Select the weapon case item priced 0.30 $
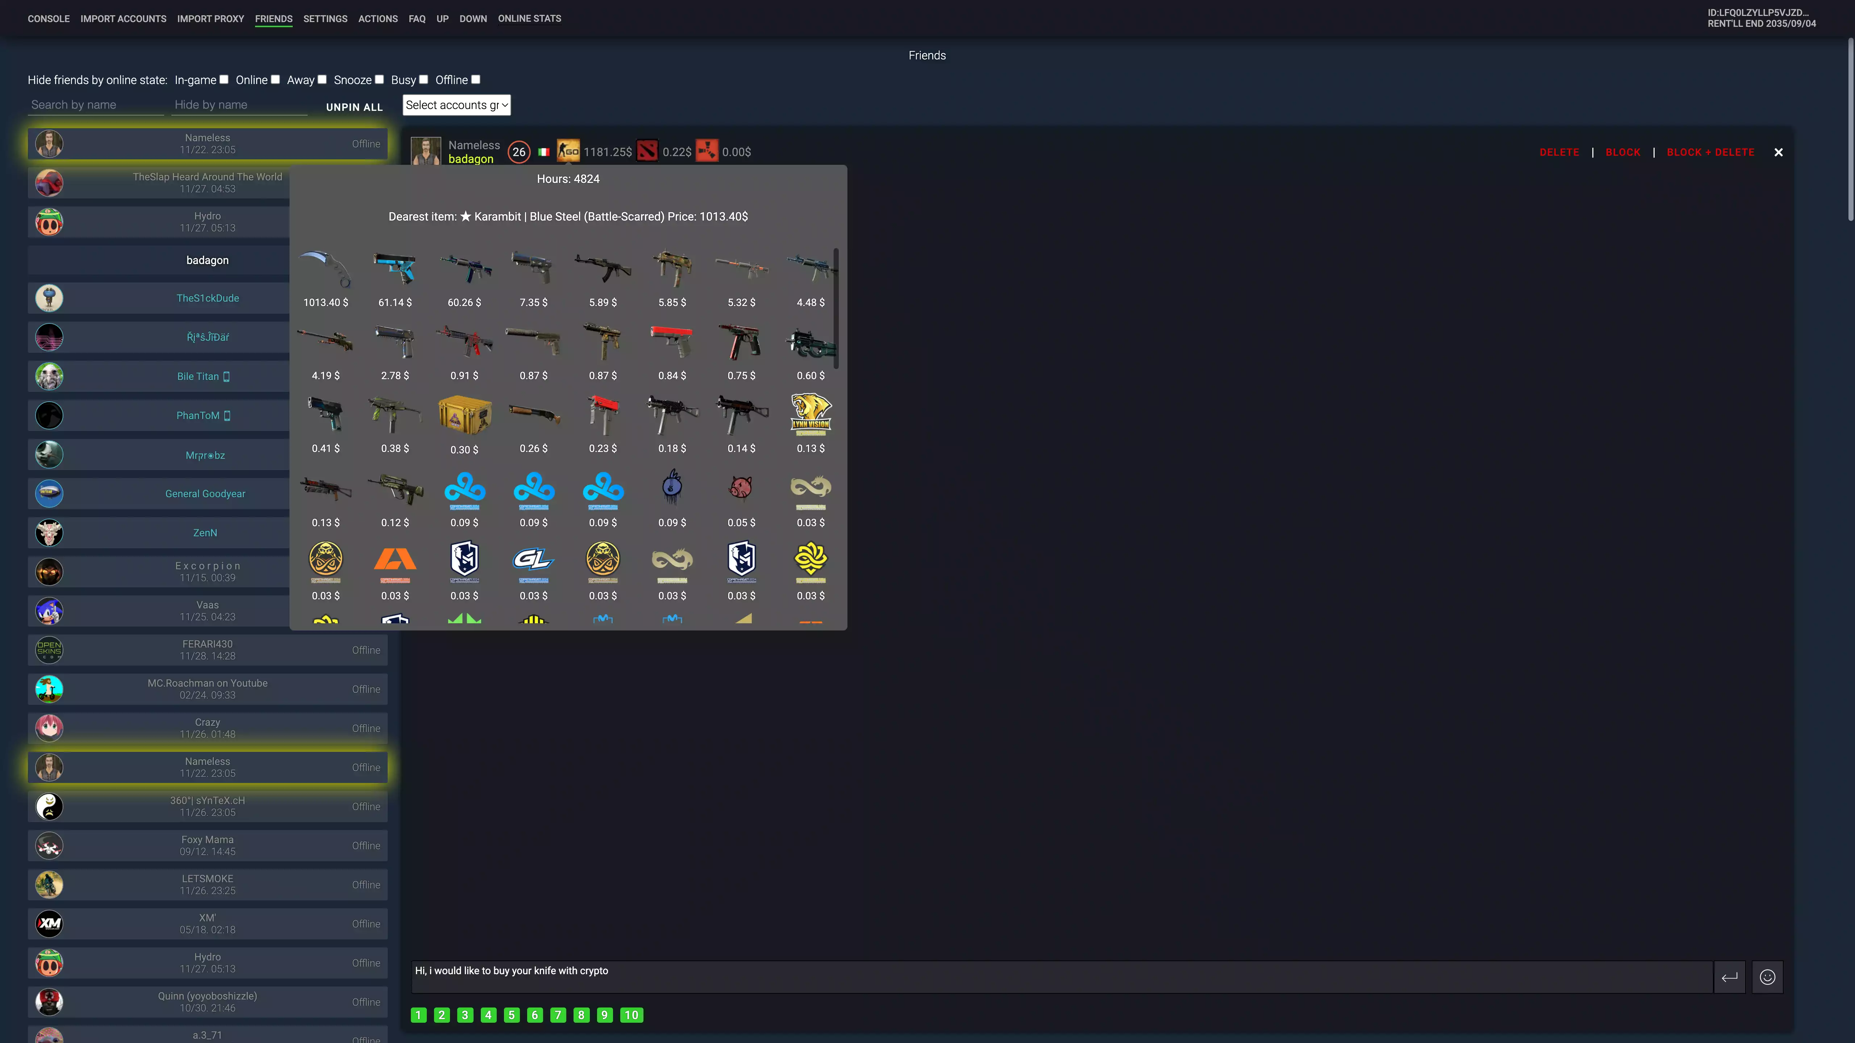The height and width of the screenshot is (1043, 1855). [464, 415]
